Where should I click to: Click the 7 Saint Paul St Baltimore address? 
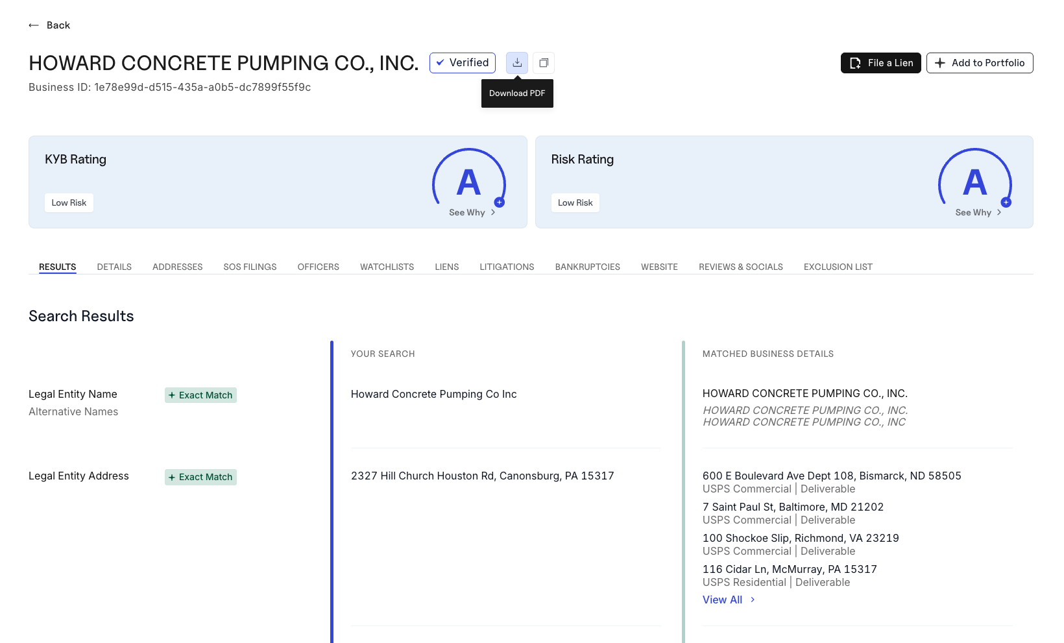coord(793,507)
